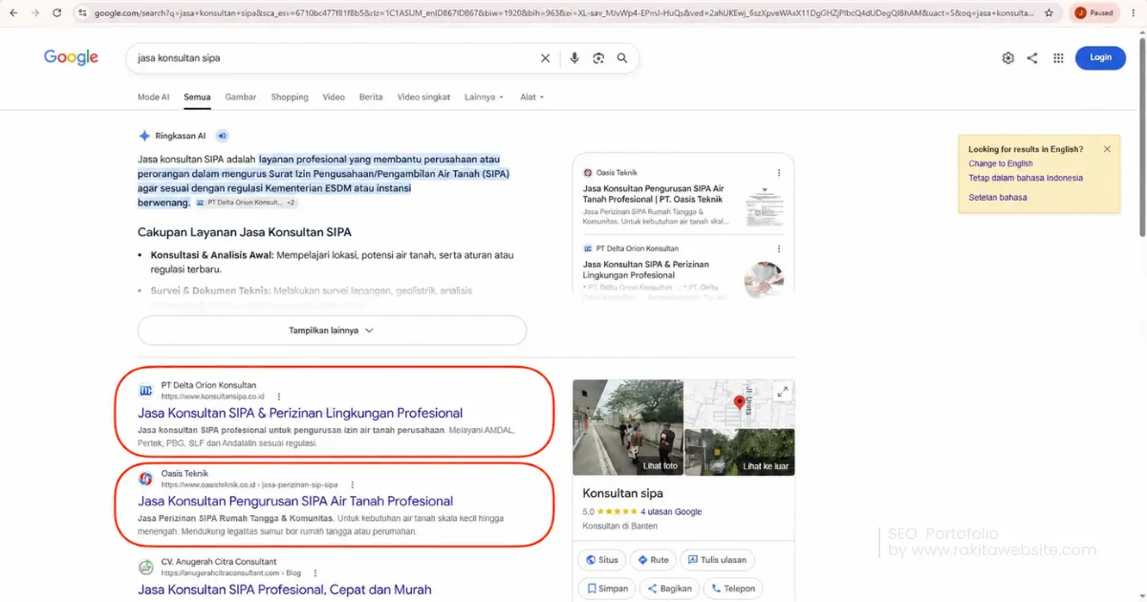1147x602 pixels.
Task: Click the Bagikan button
Action: pos(669,589)
